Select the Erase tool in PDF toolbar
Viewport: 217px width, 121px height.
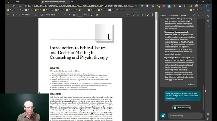coord(36,15)
